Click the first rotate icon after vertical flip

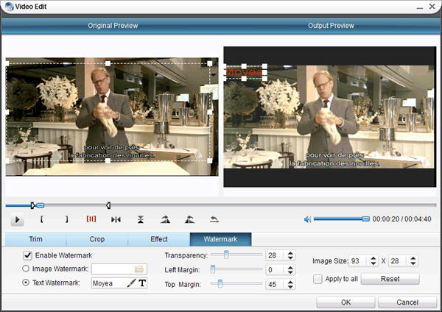(165, 219)
